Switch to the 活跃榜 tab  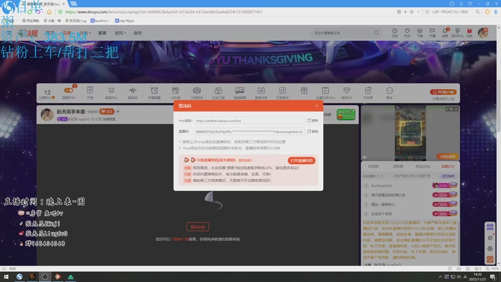pyautogui.click(x=398, y=166)
